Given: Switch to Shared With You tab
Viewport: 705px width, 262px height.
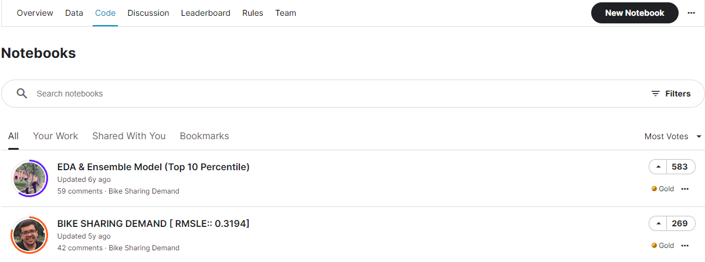Looking at the screenshot, I should (x=129, y=136).
